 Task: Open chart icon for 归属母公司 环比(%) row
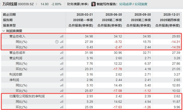62,107
